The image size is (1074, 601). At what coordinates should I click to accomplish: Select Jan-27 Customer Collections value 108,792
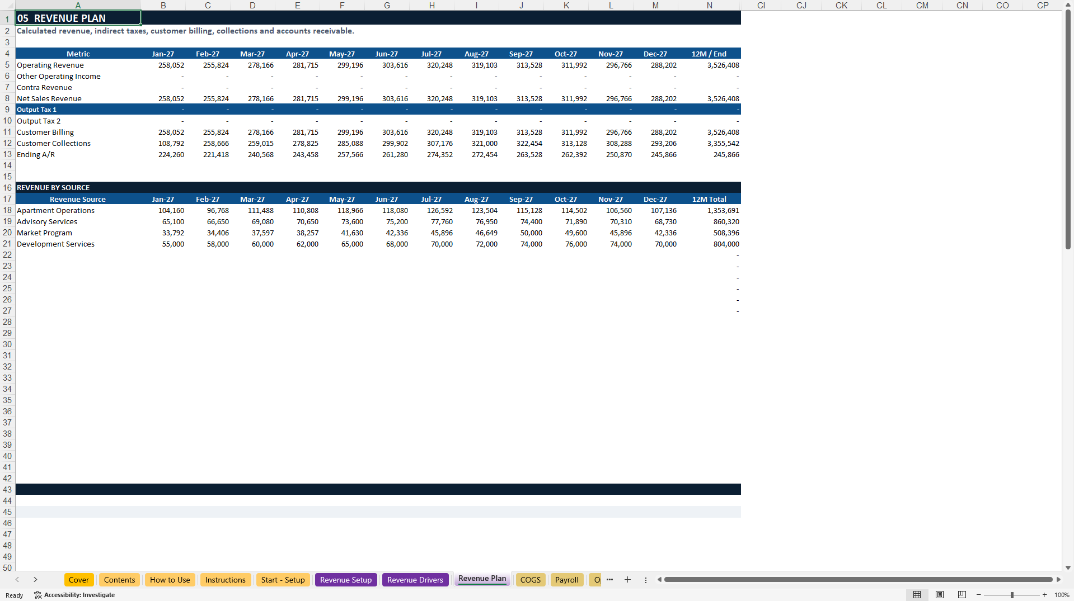[163, 143]
